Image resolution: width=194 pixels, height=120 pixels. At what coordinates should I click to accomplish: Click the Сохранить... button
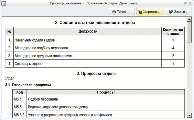[x=149, y=12]
